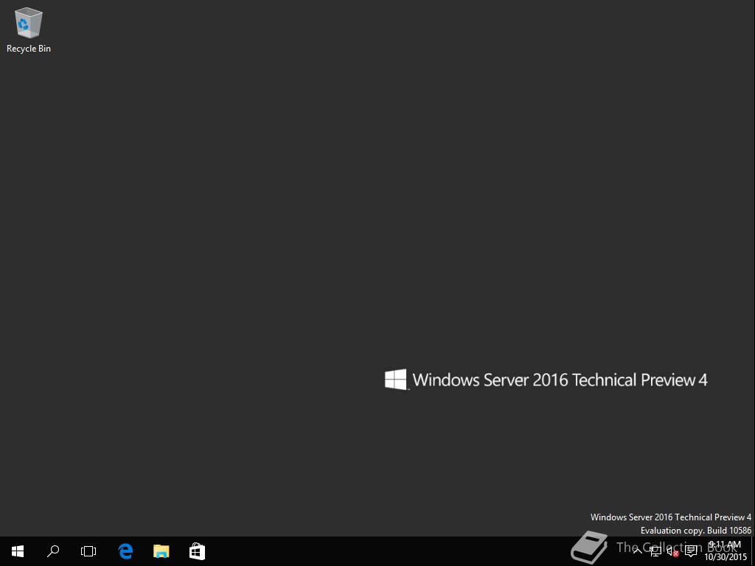Open Task View on the taskbar
755x566 pixels.
pyautogui.click(x=88, y=551)
